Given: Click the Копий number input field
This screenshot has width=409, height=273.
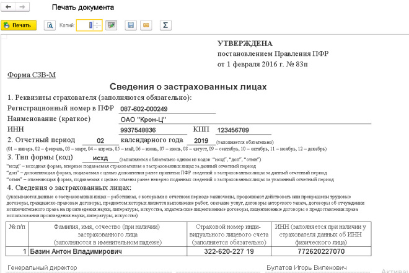Looking at the screenshot, I should (x=86, y=25).
